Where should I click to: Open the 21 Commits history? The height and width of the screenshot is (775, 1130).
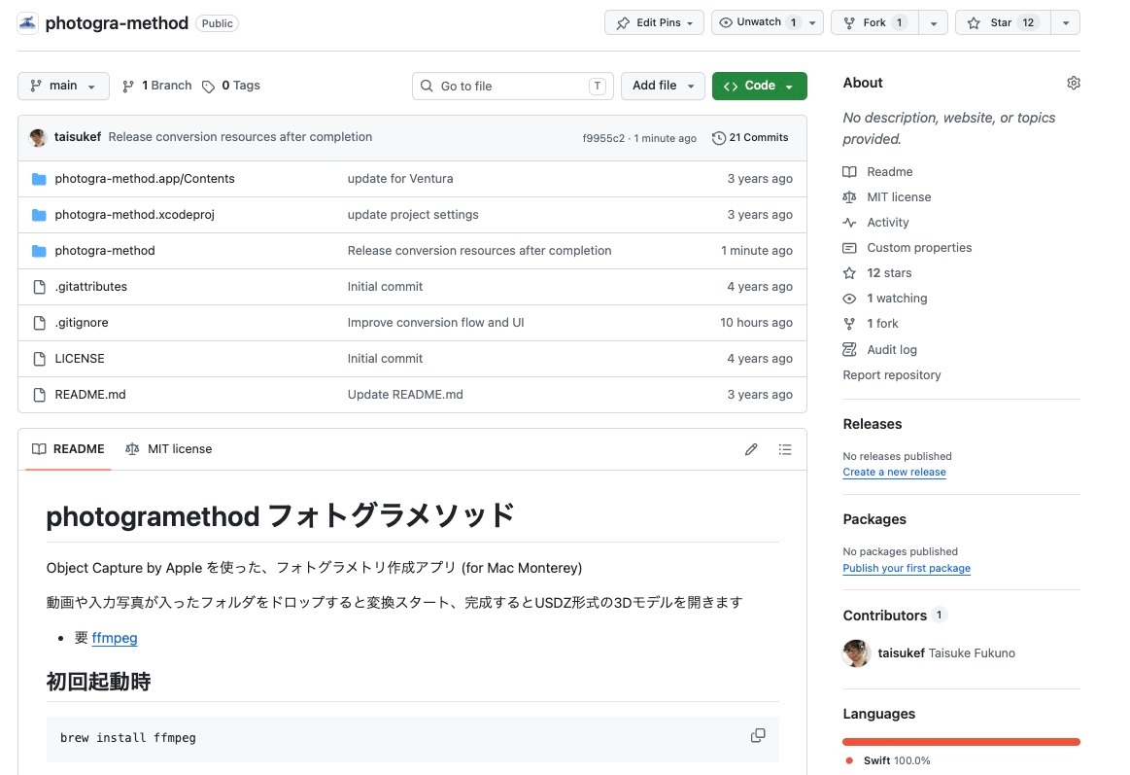750,138
